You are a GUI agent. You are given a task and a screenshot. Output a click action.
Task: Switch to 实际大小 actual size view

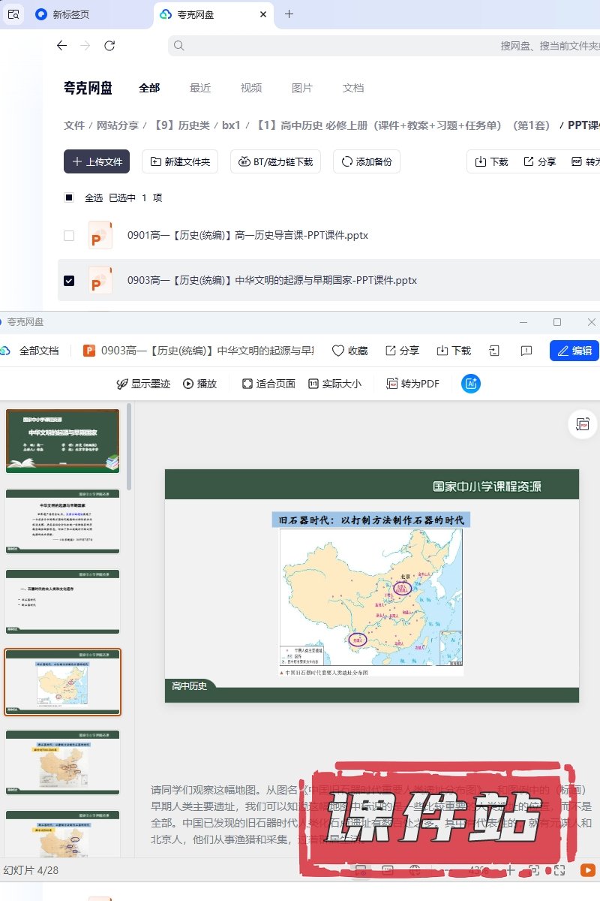point(334,384)
